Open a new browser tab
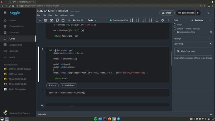Image resolution: width=215 pixels, height=121 pixels. tap(38, 2)
